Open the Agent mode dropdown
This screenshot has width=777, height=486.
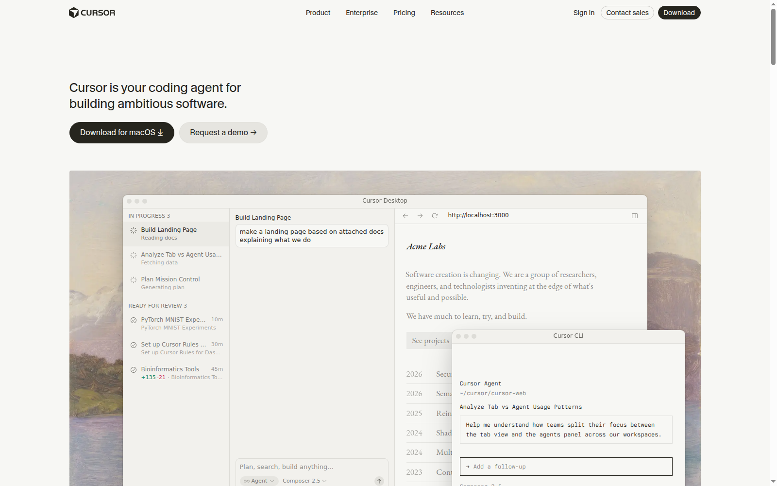259,481
